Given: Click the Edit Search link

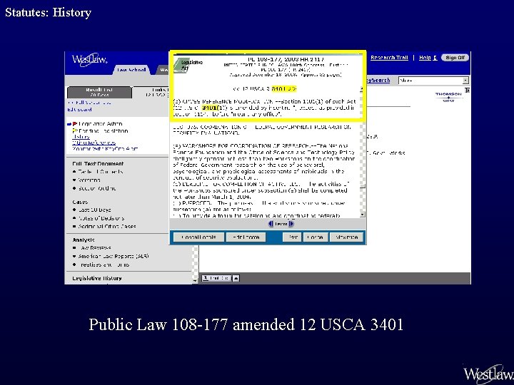Looking at the screenshot, I should (80, 109).
